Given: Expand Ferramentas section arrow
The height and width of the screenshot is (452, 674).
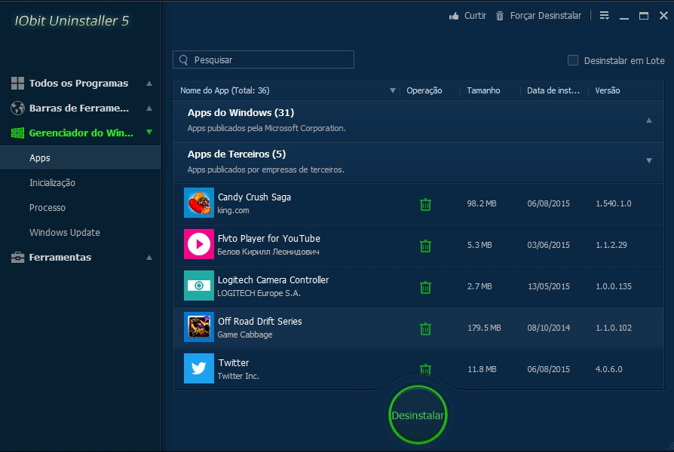Looking at the screenshot, I should pyautogui.click(x=149, y=258).
